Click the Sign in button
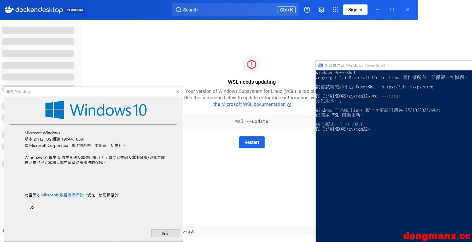The image size is (472, 242). coord(355,10)
